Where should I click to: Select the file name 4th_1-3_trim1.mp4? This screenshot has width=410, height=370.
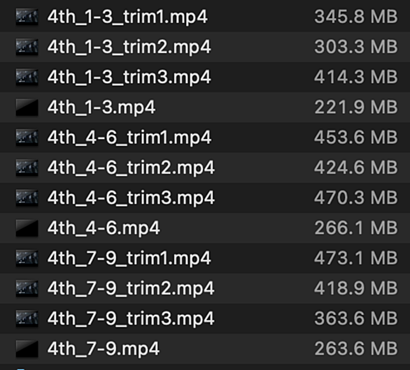coord(127,17)
